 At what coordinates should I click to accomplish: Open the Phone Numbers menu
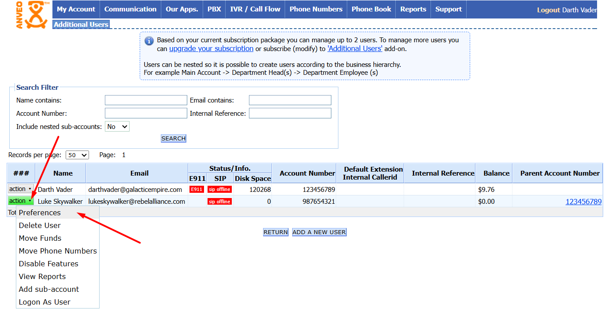coord(316,9)
